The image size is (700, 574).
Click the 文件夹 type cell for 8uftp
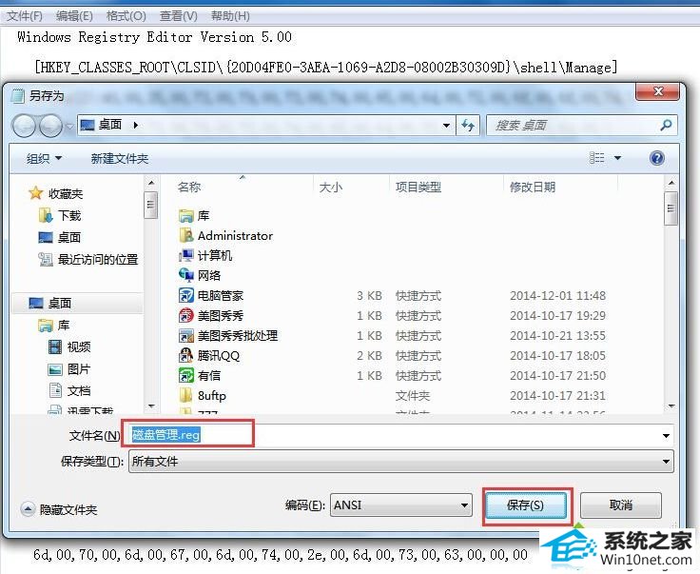click(413, 395)
